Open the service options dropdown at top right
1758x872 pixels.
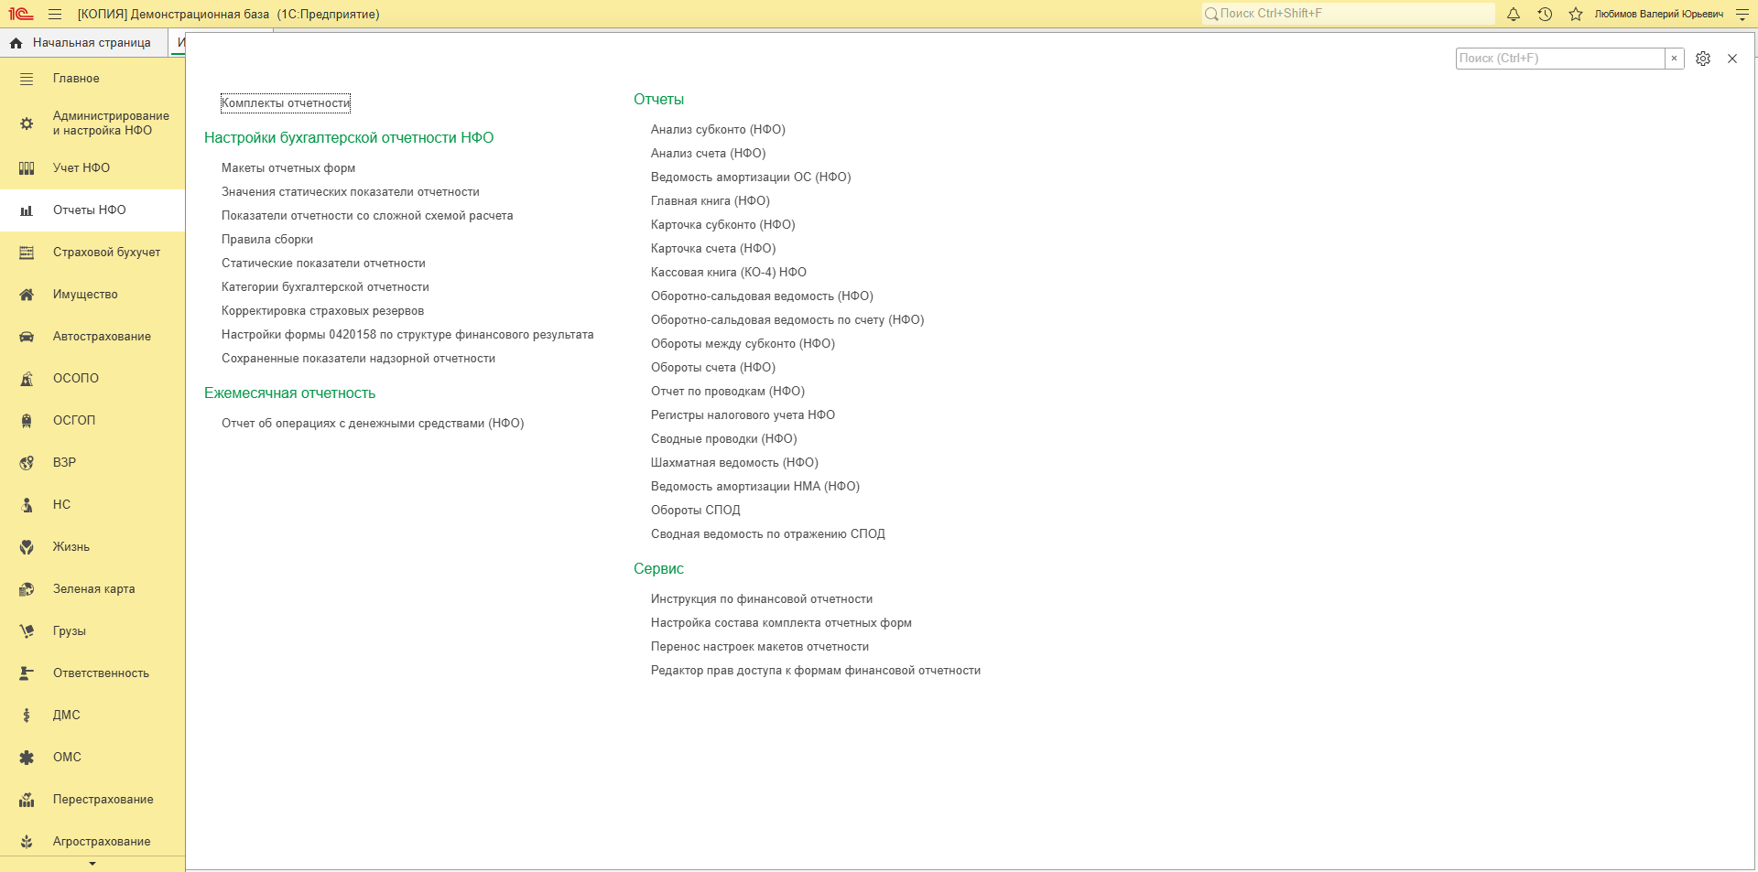coord(1742,14)
